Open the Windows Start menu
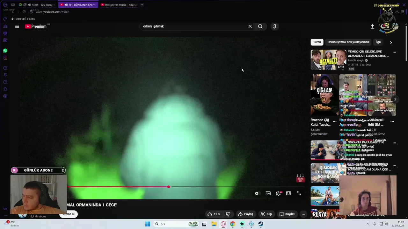The image size is (408, 229). (x=148, y=224)
